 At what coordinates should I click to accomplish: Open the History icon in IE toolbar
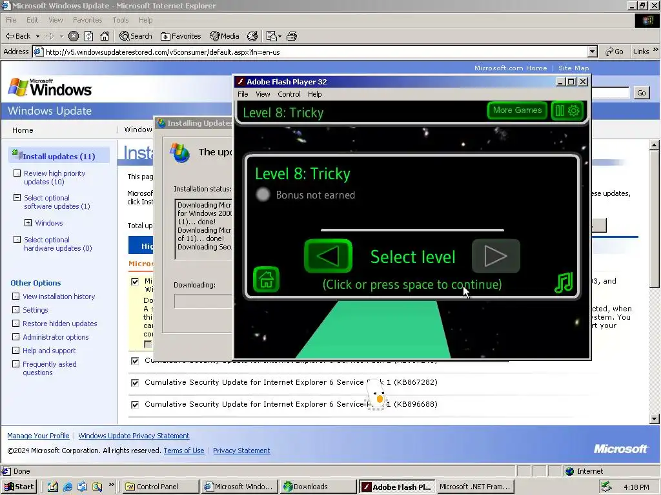[252, 36]
